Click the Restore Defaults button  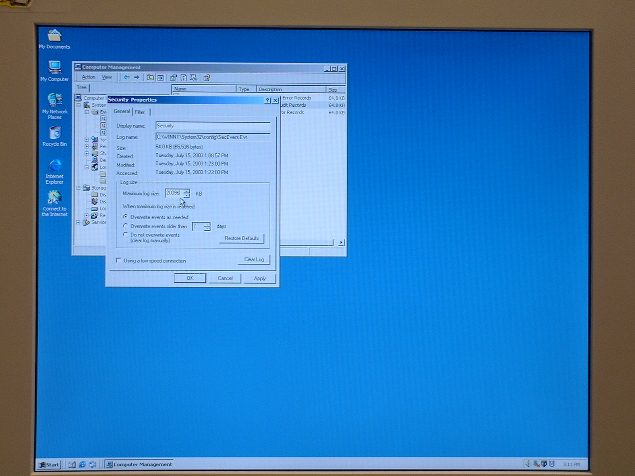(241, 238)
